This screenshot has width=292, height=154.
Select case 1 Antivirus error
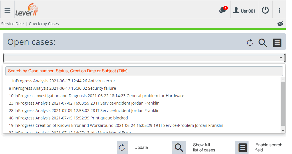point(62,81)
